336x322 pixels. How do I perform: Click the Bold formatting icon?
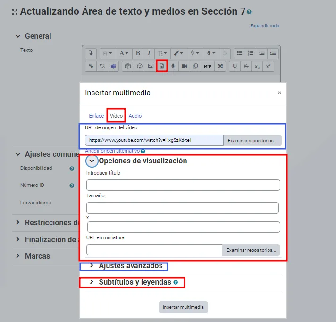pyautogui.click(x=138, y=53)
